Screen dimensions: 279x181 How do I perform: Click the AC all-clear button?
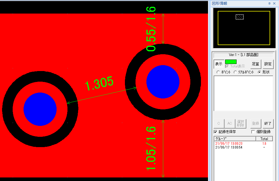click(230, 124)
